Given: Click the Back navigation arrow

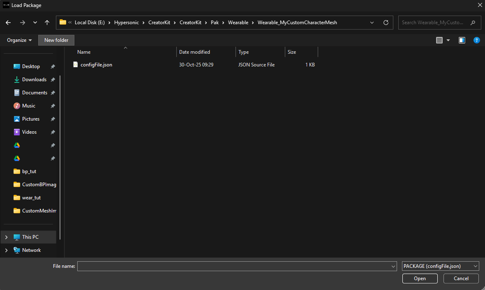Looking at the screenshot, I should pos(8,23).
